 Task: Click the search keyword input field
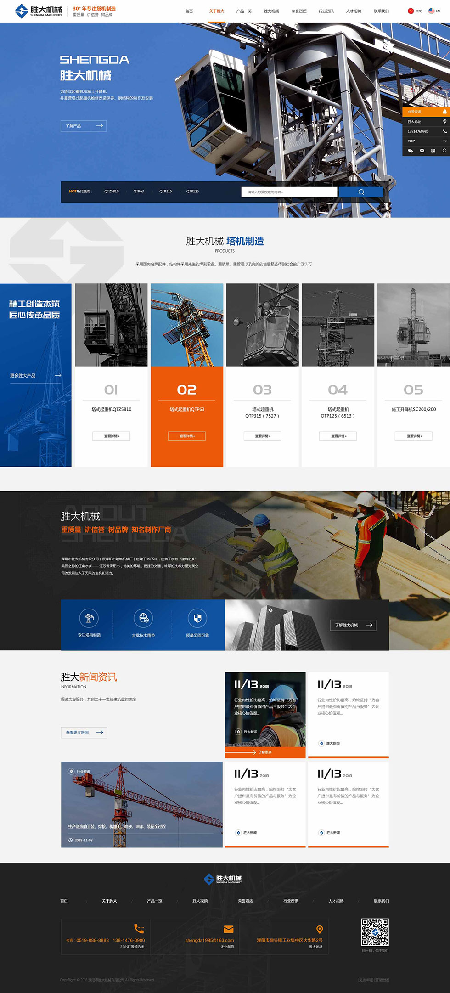click(x=289, y=192)
